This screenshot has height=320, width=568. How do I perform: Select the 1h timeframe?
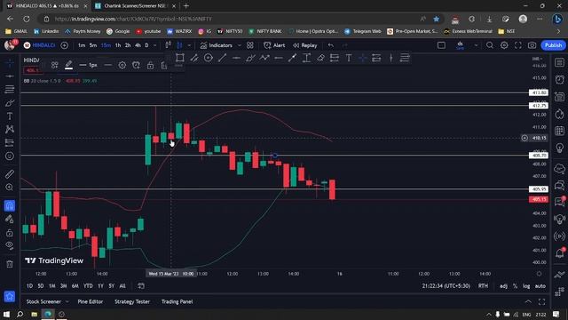click(118, 45)
